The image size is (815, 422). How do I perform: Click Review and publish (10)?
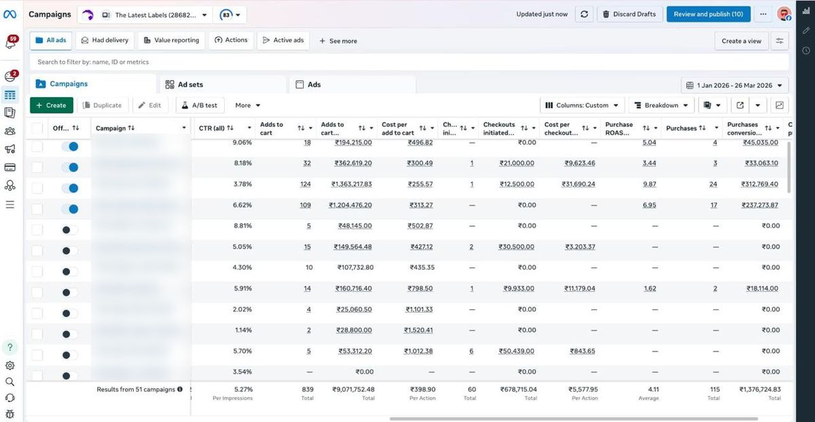708,14
